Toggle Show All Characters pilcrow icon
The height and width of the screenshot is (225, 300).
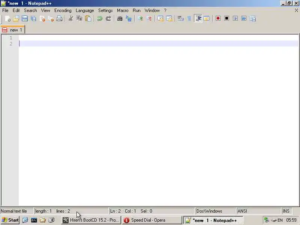pyautogui.click(x=189, y=18)
